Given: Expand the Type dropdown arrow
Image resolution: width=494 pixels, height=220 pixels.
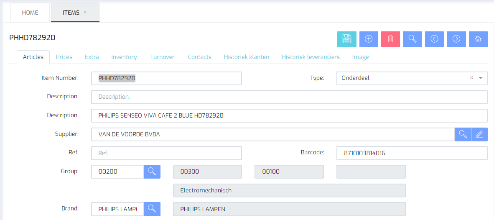Looking at the screenshot, I should click(x=481, y=78).
